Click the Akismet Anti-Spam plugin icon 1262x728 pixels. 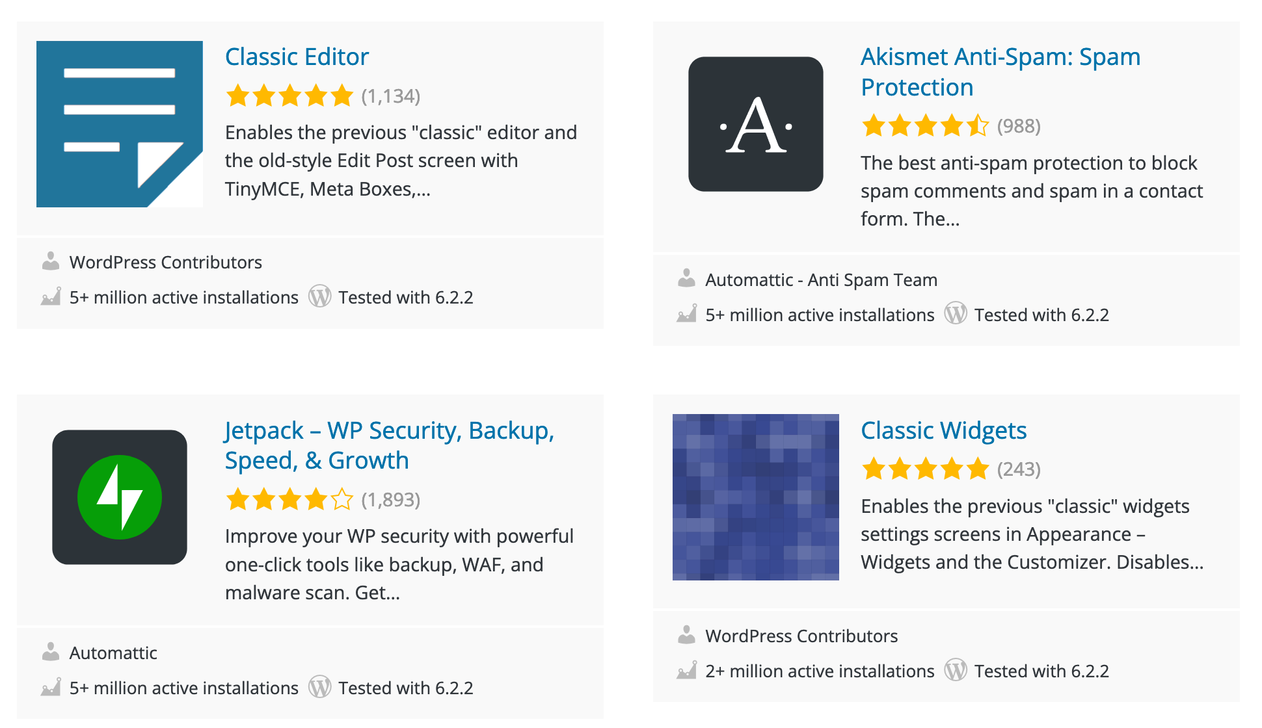pyautogui.click(x=755, y=125)
